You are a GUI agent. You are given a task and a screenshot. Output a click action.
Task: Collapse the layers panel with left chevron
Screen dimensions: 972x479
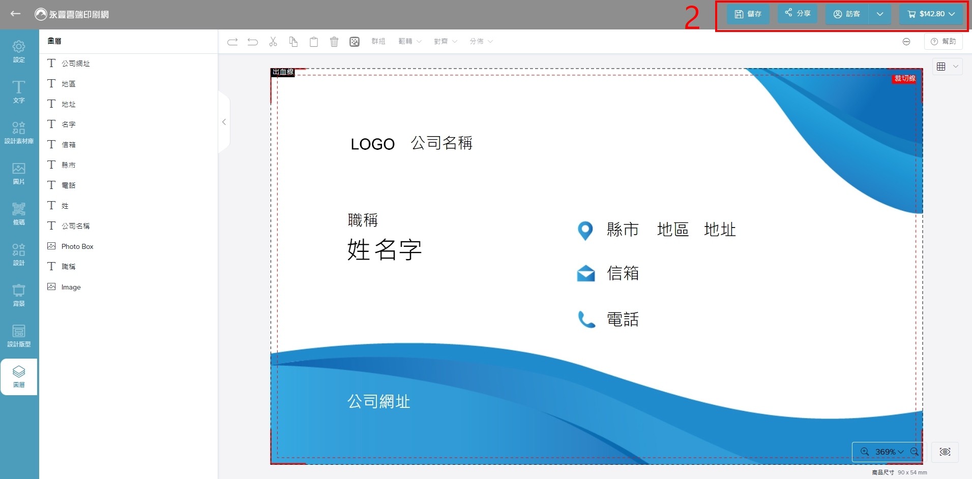pyautogui.click(x=224, y=122)
